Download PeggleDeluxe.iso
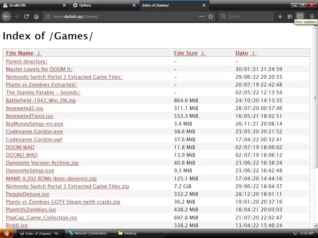The height and width of the screenshot is (238, 318). 27,194
